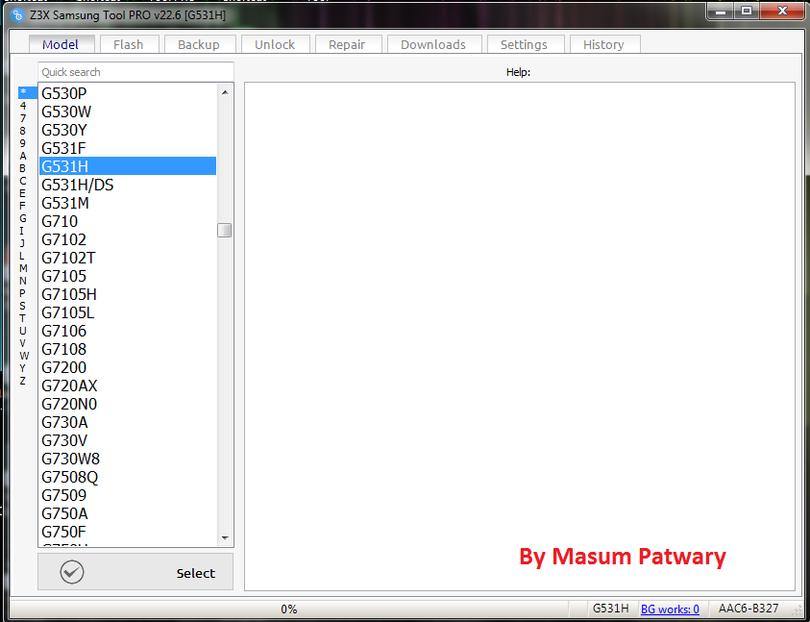Viewport: 810px width, 622px height.
Task: Filter models by letter T
Action: (x=23, y=318)
